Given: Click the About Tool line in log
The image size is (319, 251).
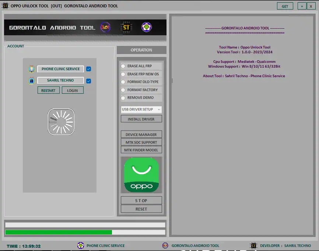Looking at the screenshot, I should pos(244,76).
